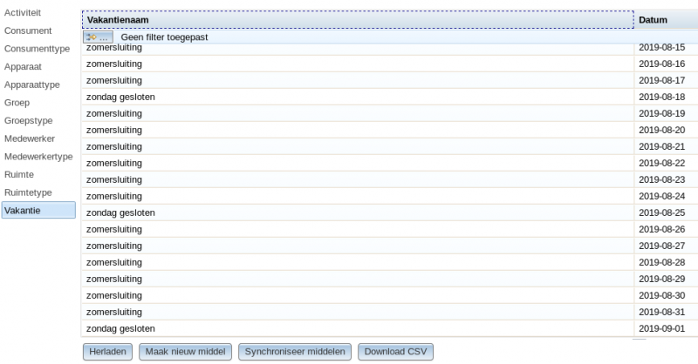Sort by the Datum column header
This screenshot has height=364, width=698.
click(666, 20)
